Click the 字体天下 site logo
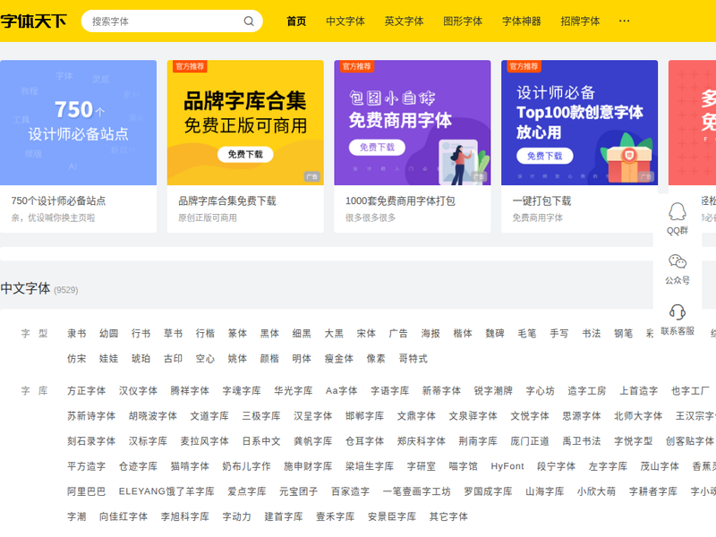This screenshot has height=537, width=716. (34, 21)
